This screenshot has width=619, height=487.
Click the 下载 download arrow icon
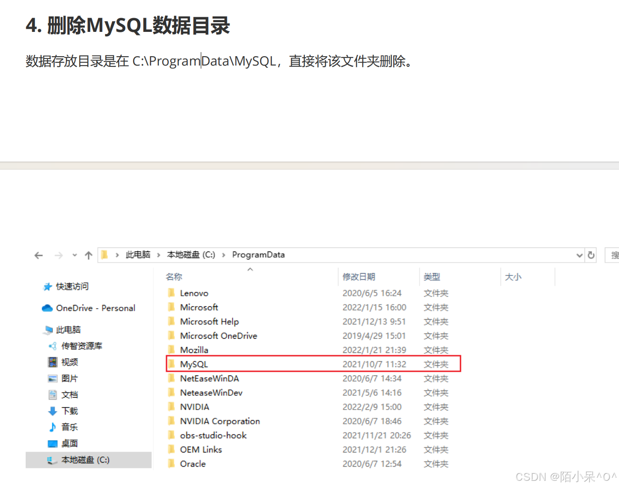pos(53,411)
